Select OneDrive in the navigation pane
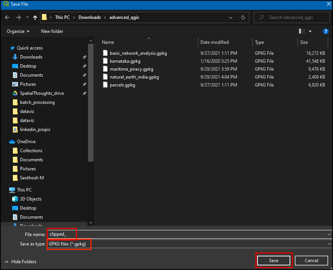333x270 pixels. point(26,142)
